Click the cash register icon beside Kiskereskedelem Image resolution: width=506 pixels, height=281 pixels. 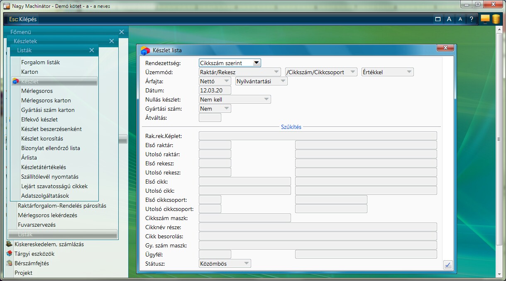tap(9, 244)
